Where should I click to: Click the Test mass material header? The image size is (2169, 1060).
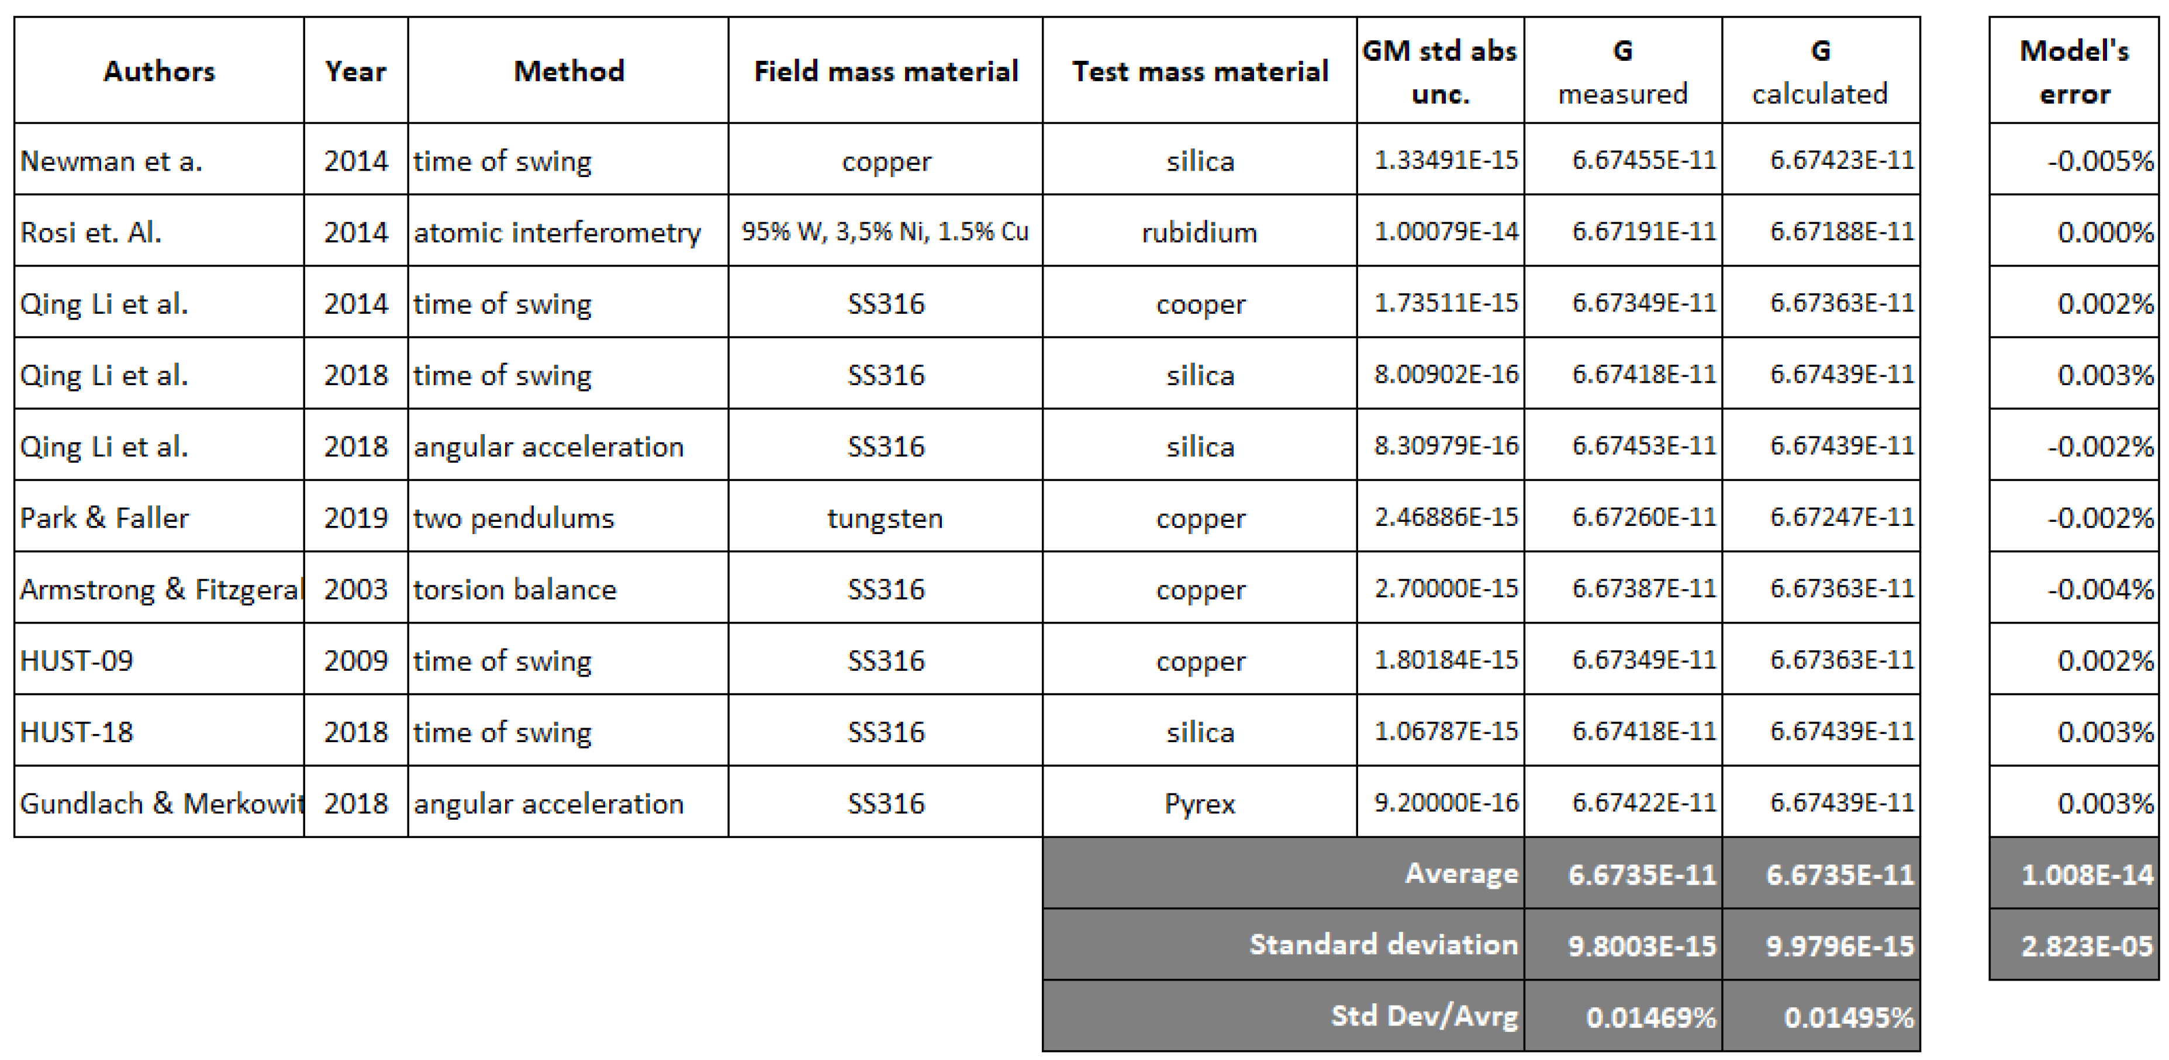click(1199, 71)
